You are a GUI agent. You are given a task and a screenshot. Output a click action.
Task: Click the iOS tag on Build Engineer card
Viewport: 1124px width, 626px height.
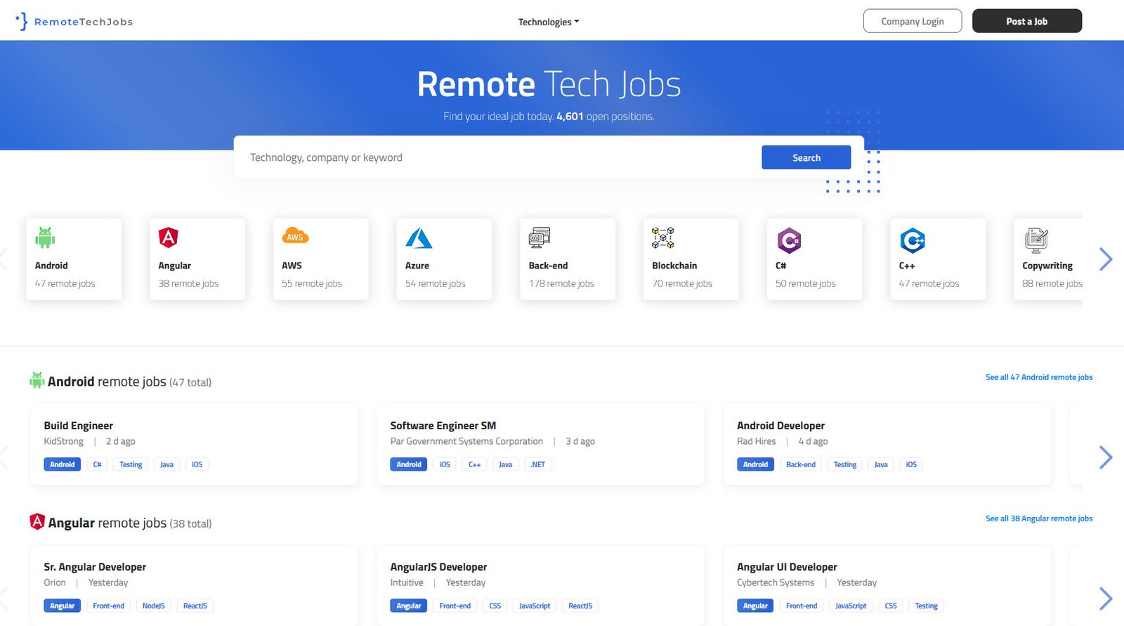tap(197, 464)
